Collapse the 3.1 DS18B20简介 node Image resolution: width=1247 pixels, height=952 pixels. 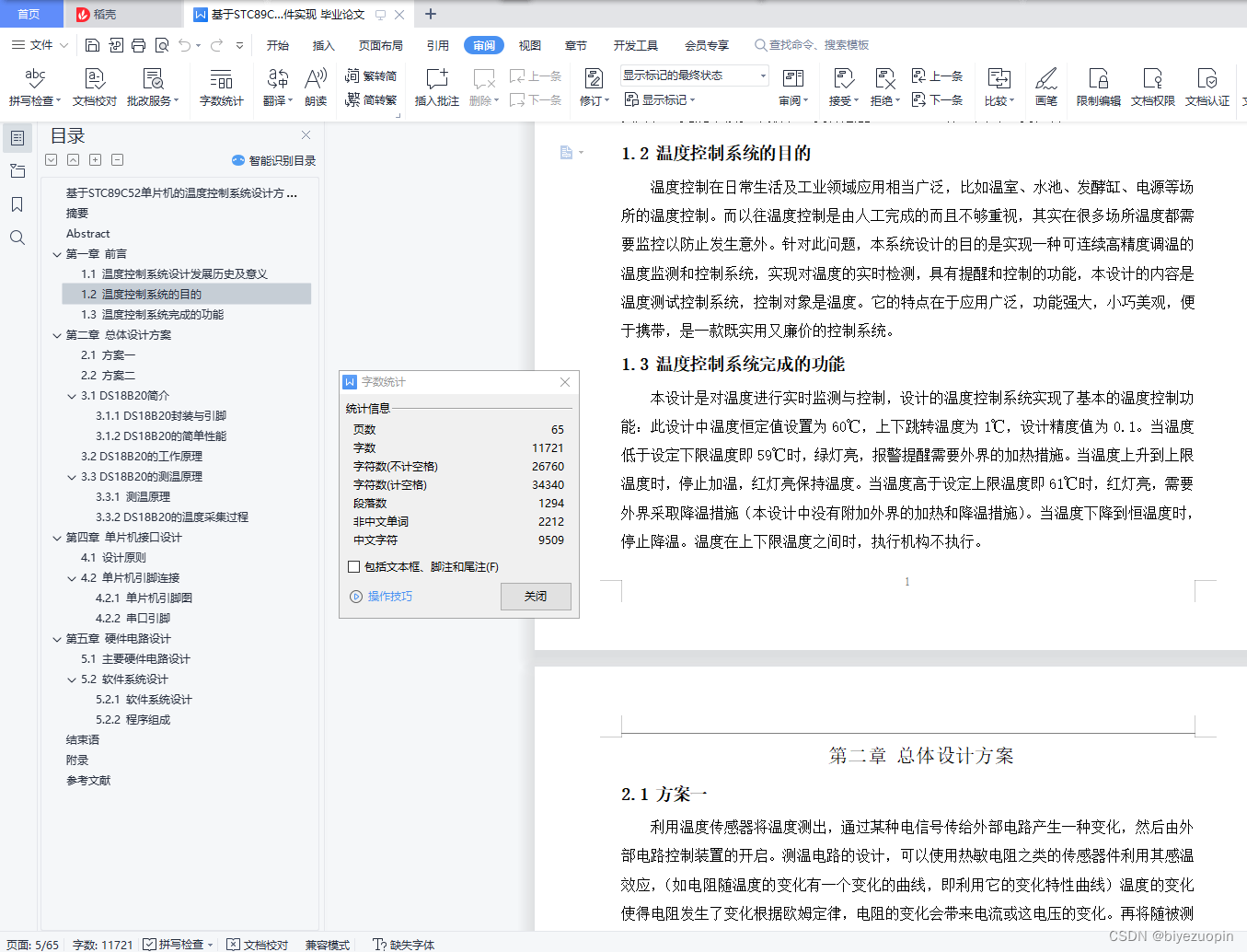(x=72, y=396)
